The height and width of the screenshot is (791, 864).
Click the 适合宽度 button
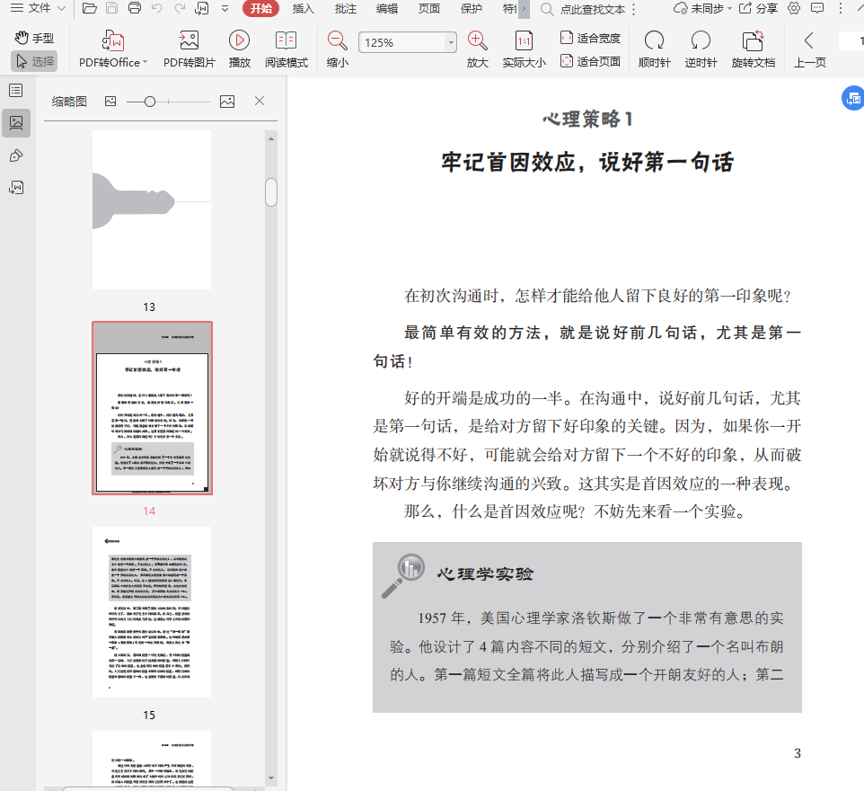point(590,39)
